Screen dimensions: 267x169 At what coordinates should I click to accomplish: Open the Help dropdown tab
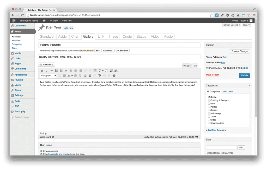click(246, 25)
